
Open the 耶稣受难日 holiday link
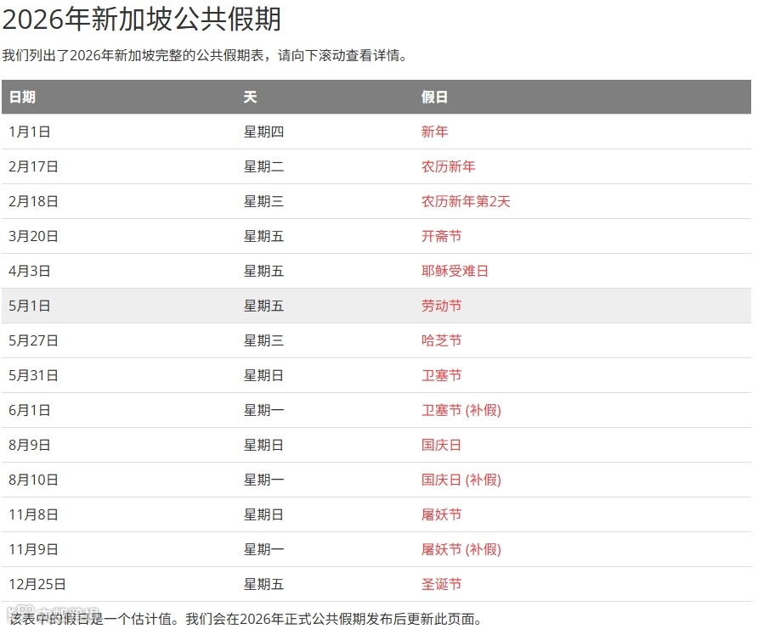455,270
